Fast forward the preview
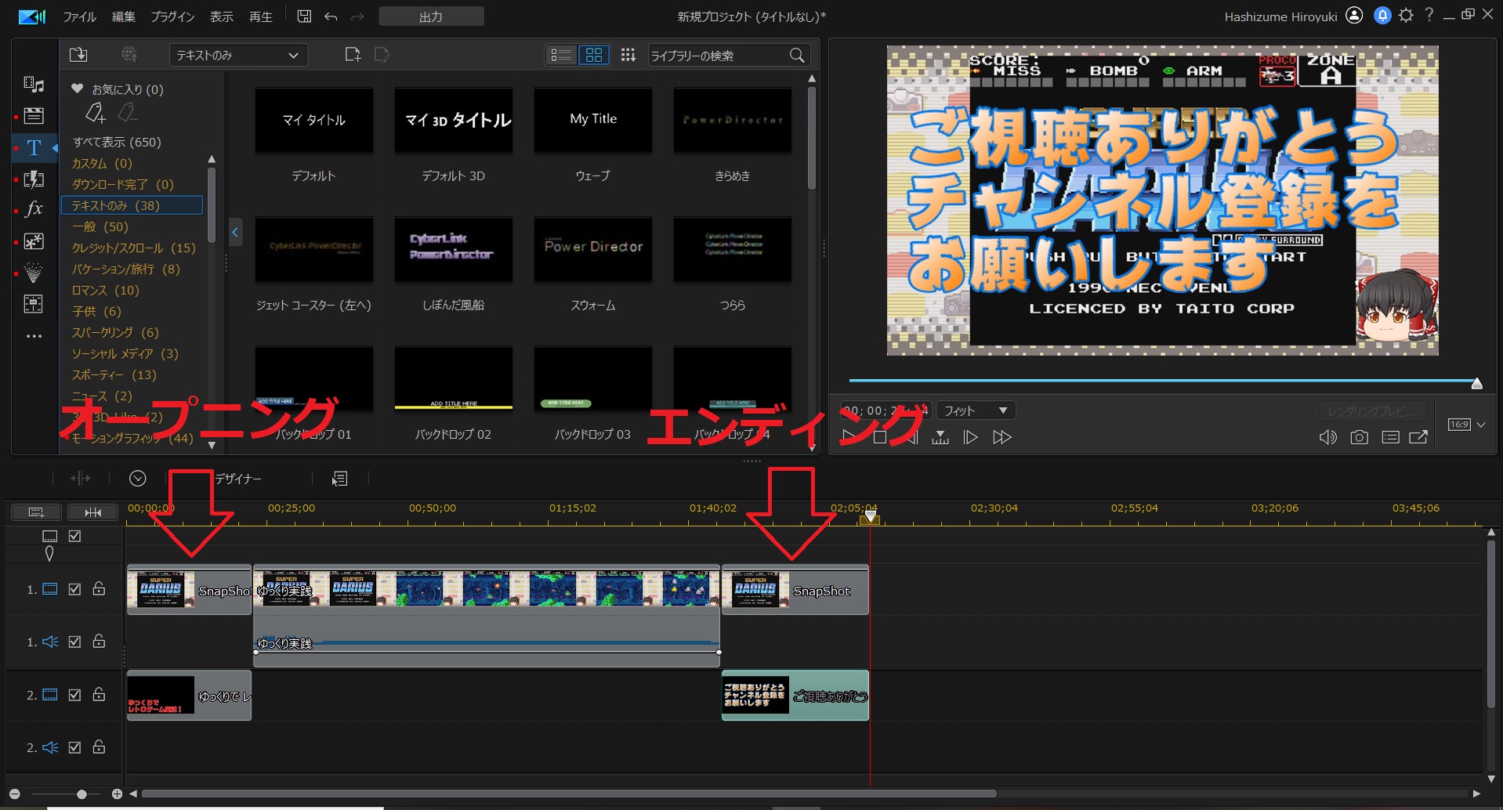Viewport: 1503px width, 810px height. pyautogui.click(x=1002, y=437)
